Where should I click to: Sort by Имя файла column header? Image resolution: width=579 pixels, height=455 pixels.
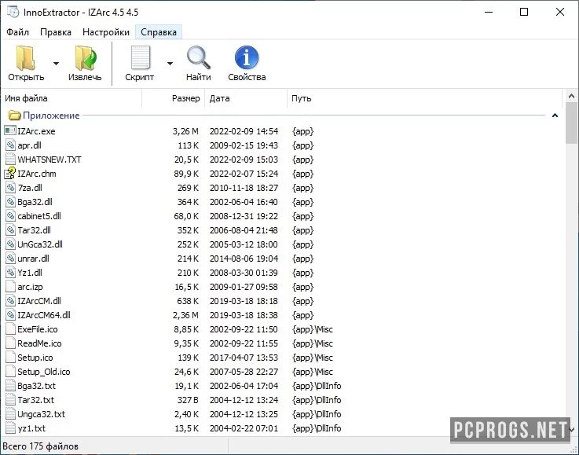(x=71, y=98)
